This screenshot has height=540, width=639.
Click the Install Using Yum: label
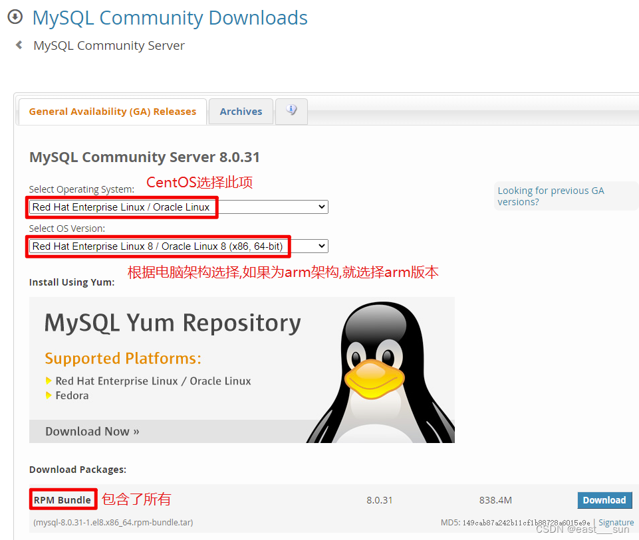point(72,282)
